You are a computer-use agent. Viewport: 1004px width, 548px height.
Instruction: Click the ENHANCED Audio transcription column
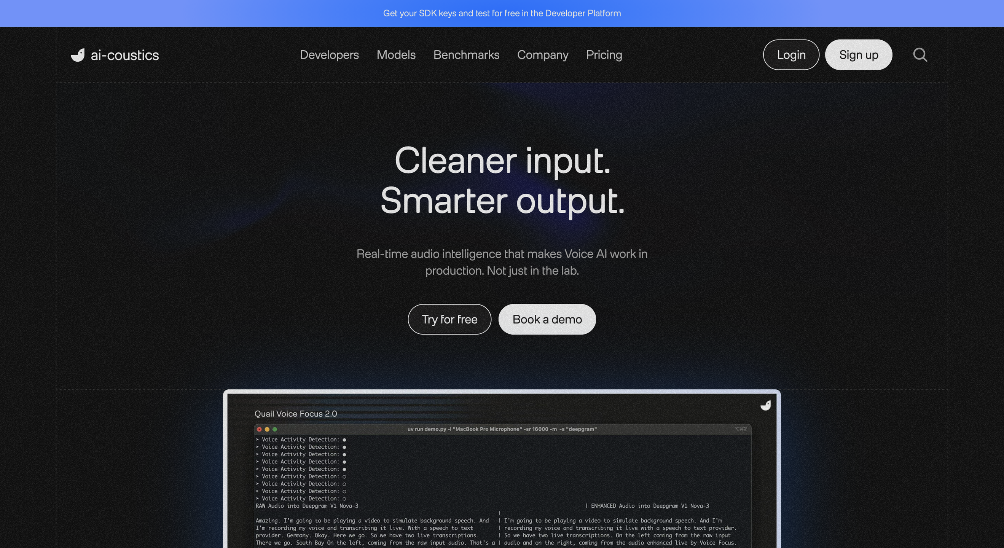(620, 532)
